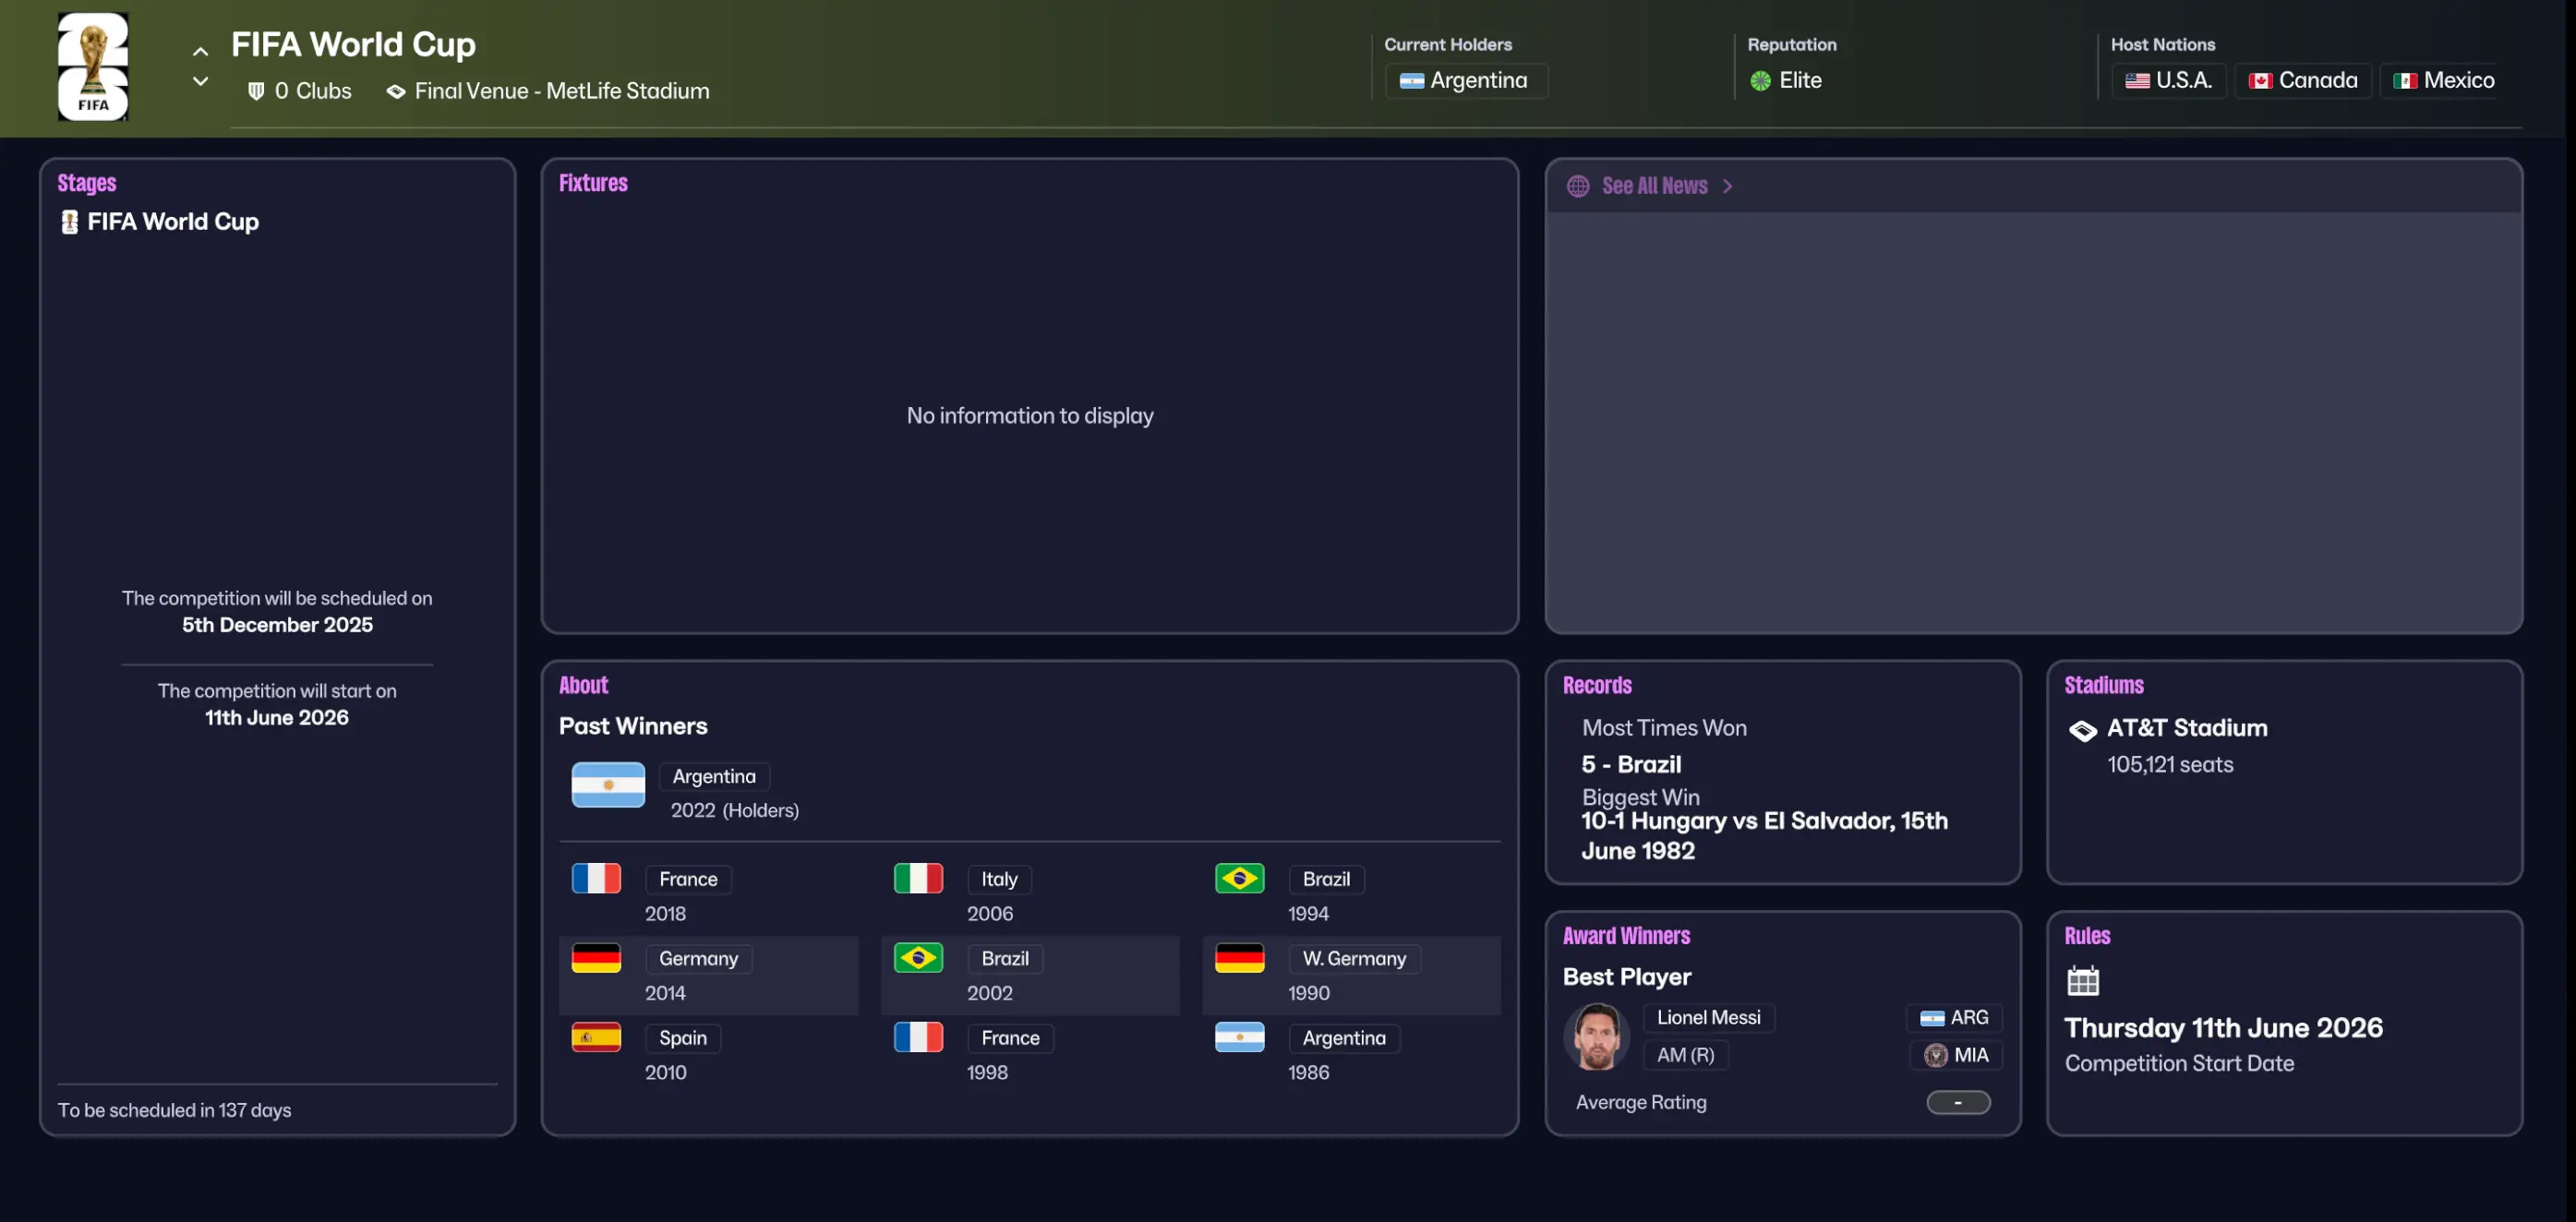This screenshot has height=1222, width=2576.
Task: Click the arrow after See All News
Action: [x=1727, y=186]
